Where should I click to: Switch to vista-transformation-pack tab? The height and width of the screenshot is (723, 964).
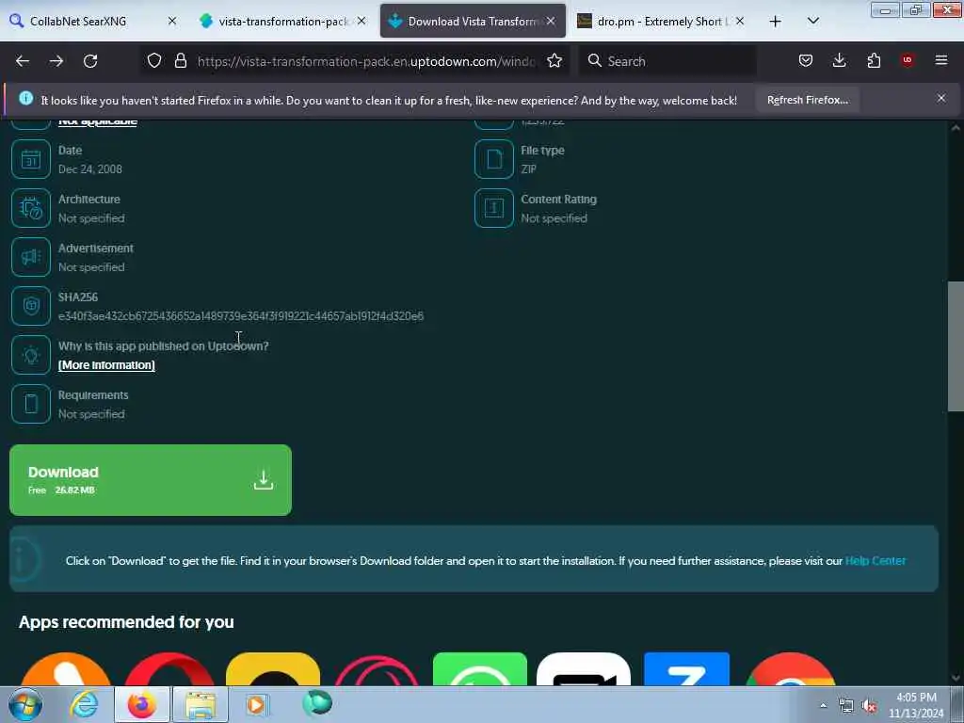pyautogui.click(x=282, y=21)
